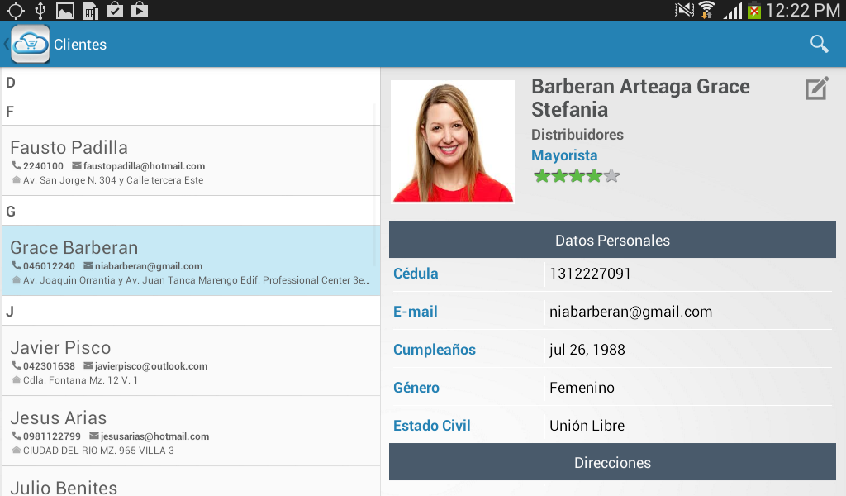This screenshot has height=496, width=846.
Task: Tap the muted sound status icon
Action: [684, 10]
